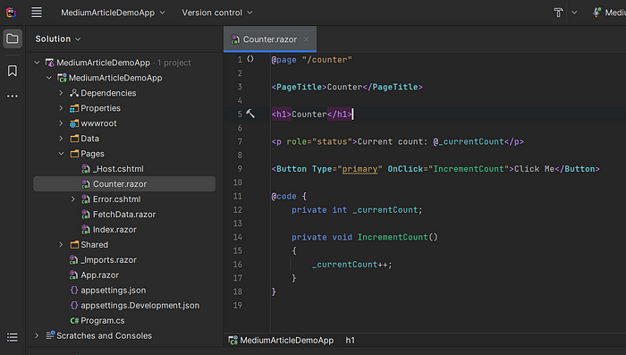Screen dimensions: 626x355
Task: Expand the Dependencies node
Action: click(61, 93)
